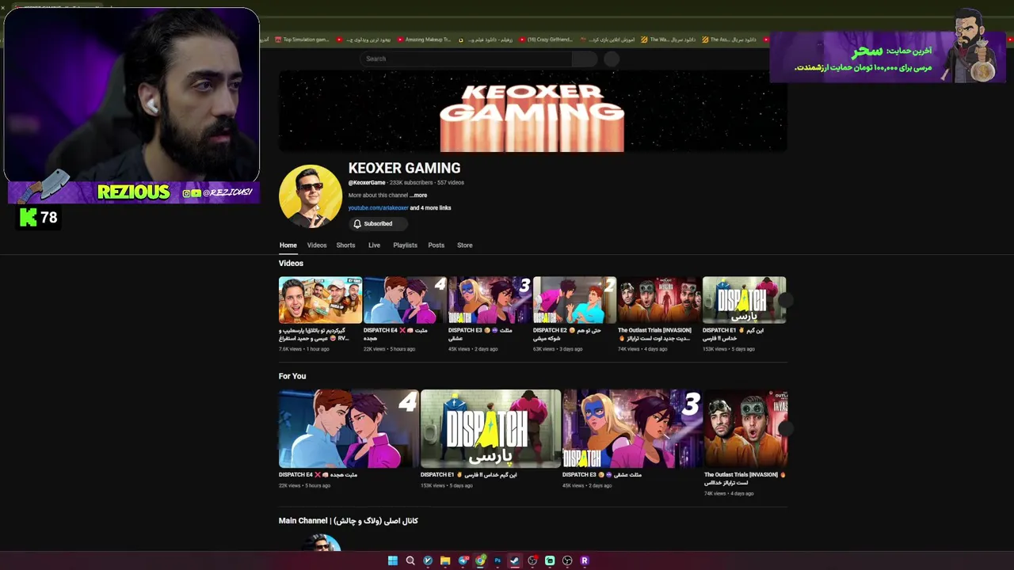Go to the Posts tab
This screenshot has height=570, width=1014.
pos(436,245)
